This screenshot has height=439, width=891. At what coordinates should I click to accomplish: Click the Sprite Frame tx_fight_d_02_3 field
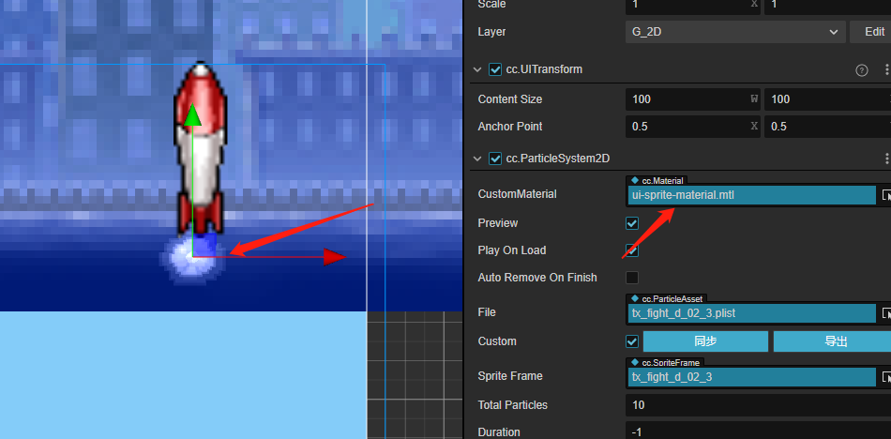752,377
